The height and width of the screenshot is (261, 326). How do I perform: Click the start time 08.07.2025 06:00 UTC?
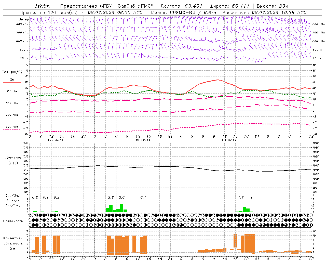click(x=115, y=12)
